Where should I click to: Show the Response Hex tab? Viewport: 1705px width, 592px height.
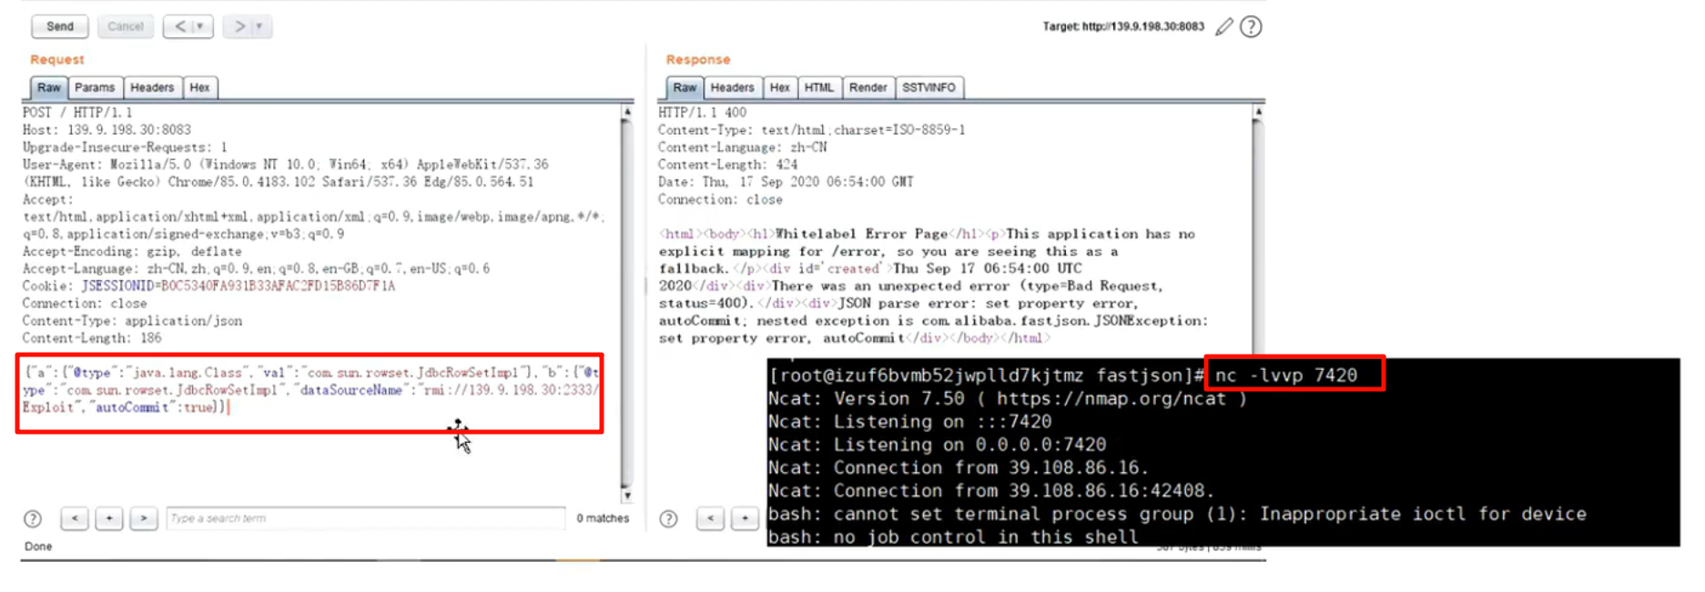click(x=780, y=87)
